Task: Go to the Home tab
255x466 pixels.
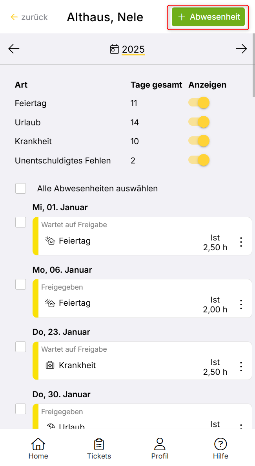Action: [x=38, y=449]
